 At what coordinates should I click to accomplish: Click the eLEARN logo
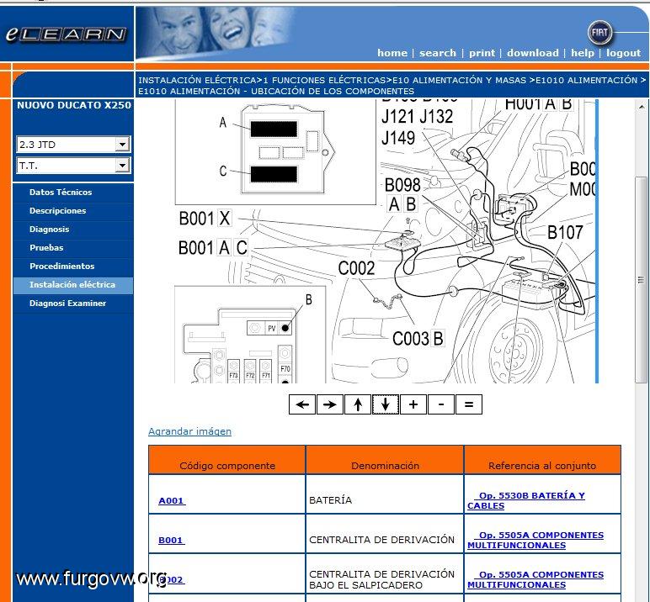66,34
